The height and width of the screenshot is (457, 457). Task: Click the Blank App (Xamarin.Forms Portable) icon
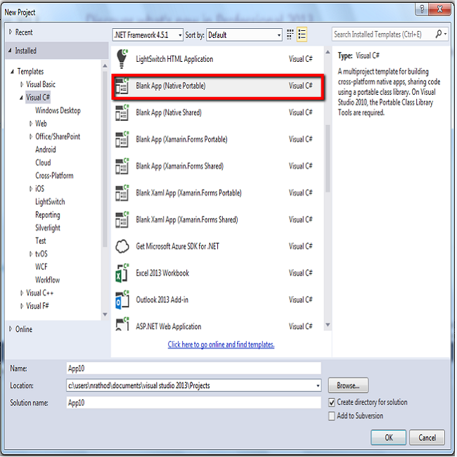click(122, 139)
